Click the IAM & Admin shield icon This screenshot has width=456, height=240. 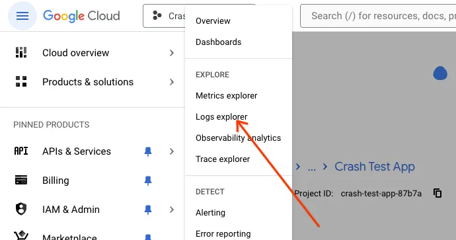point(21,209)
